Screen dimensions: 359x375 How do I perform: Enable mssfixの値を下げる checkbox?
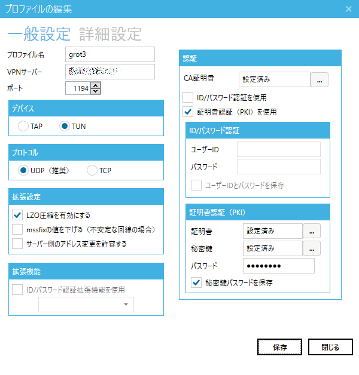pos(17,229)
